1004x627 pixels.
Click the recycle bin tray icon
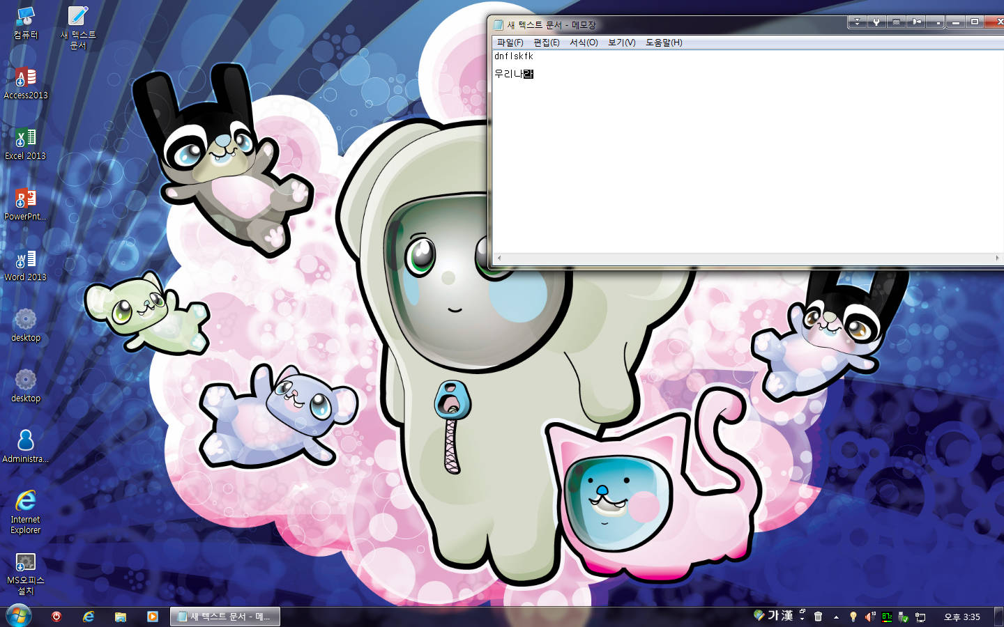tap(819, 617)
